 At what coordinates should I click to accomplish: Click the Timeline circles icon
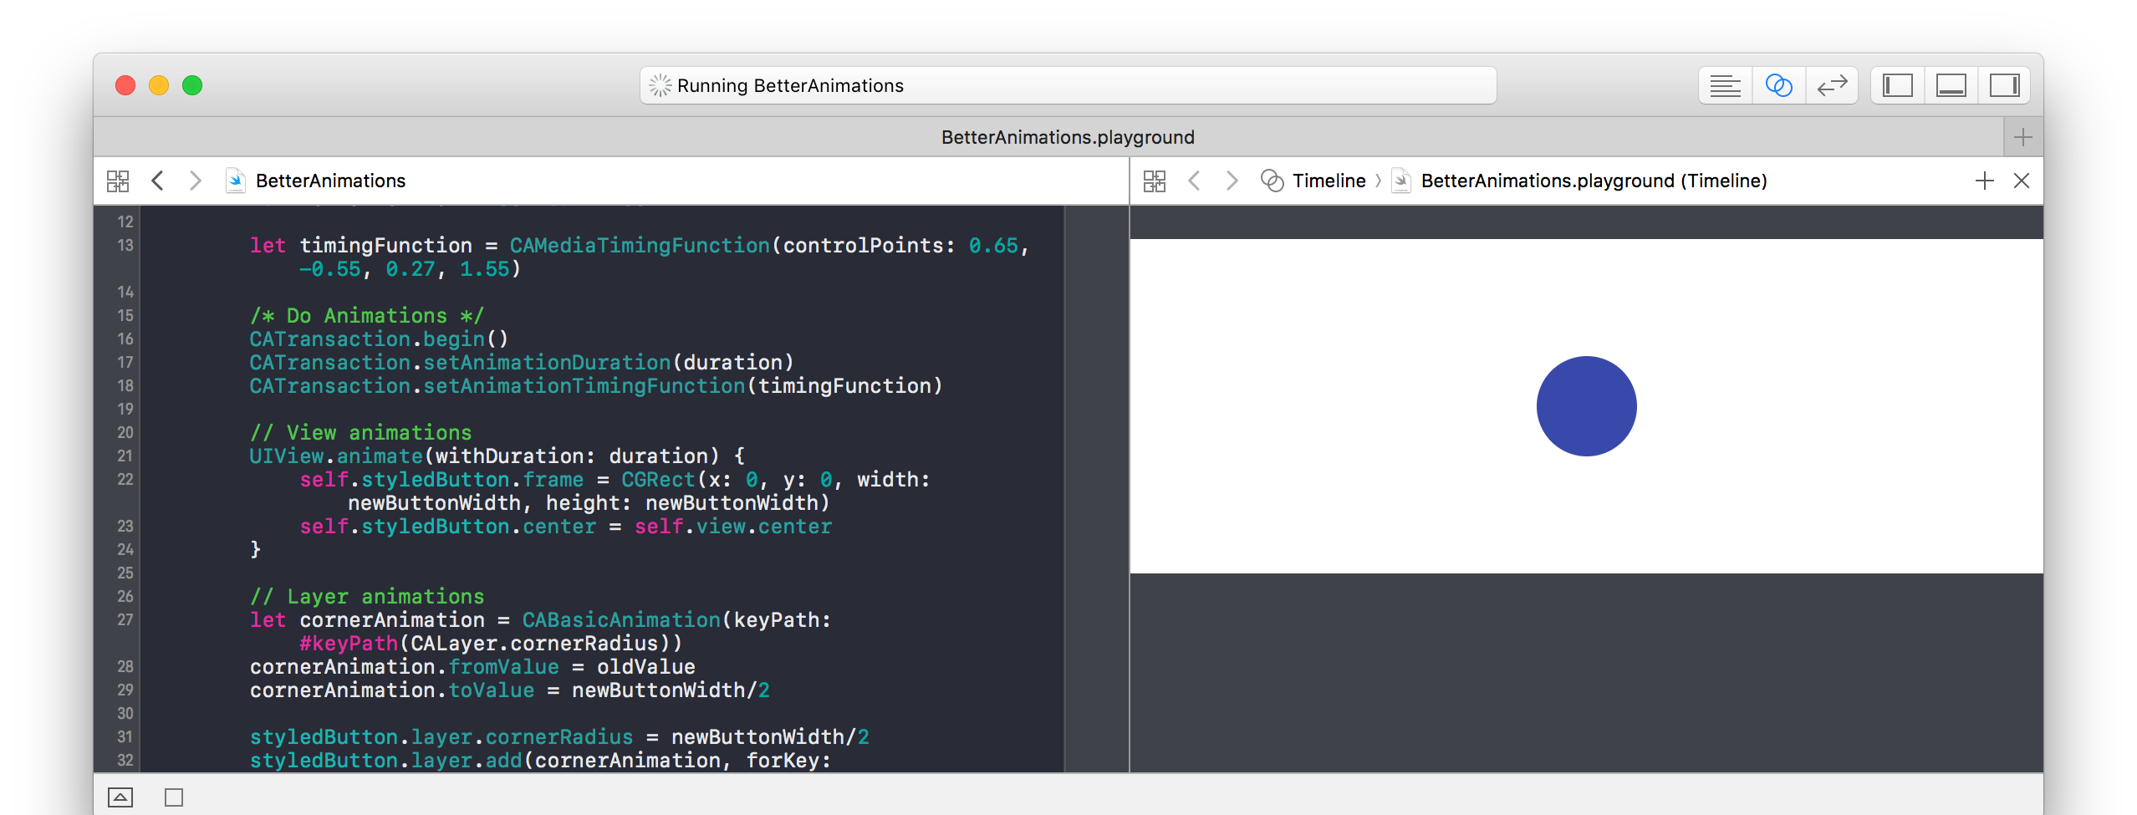[x=1272, y=181]
